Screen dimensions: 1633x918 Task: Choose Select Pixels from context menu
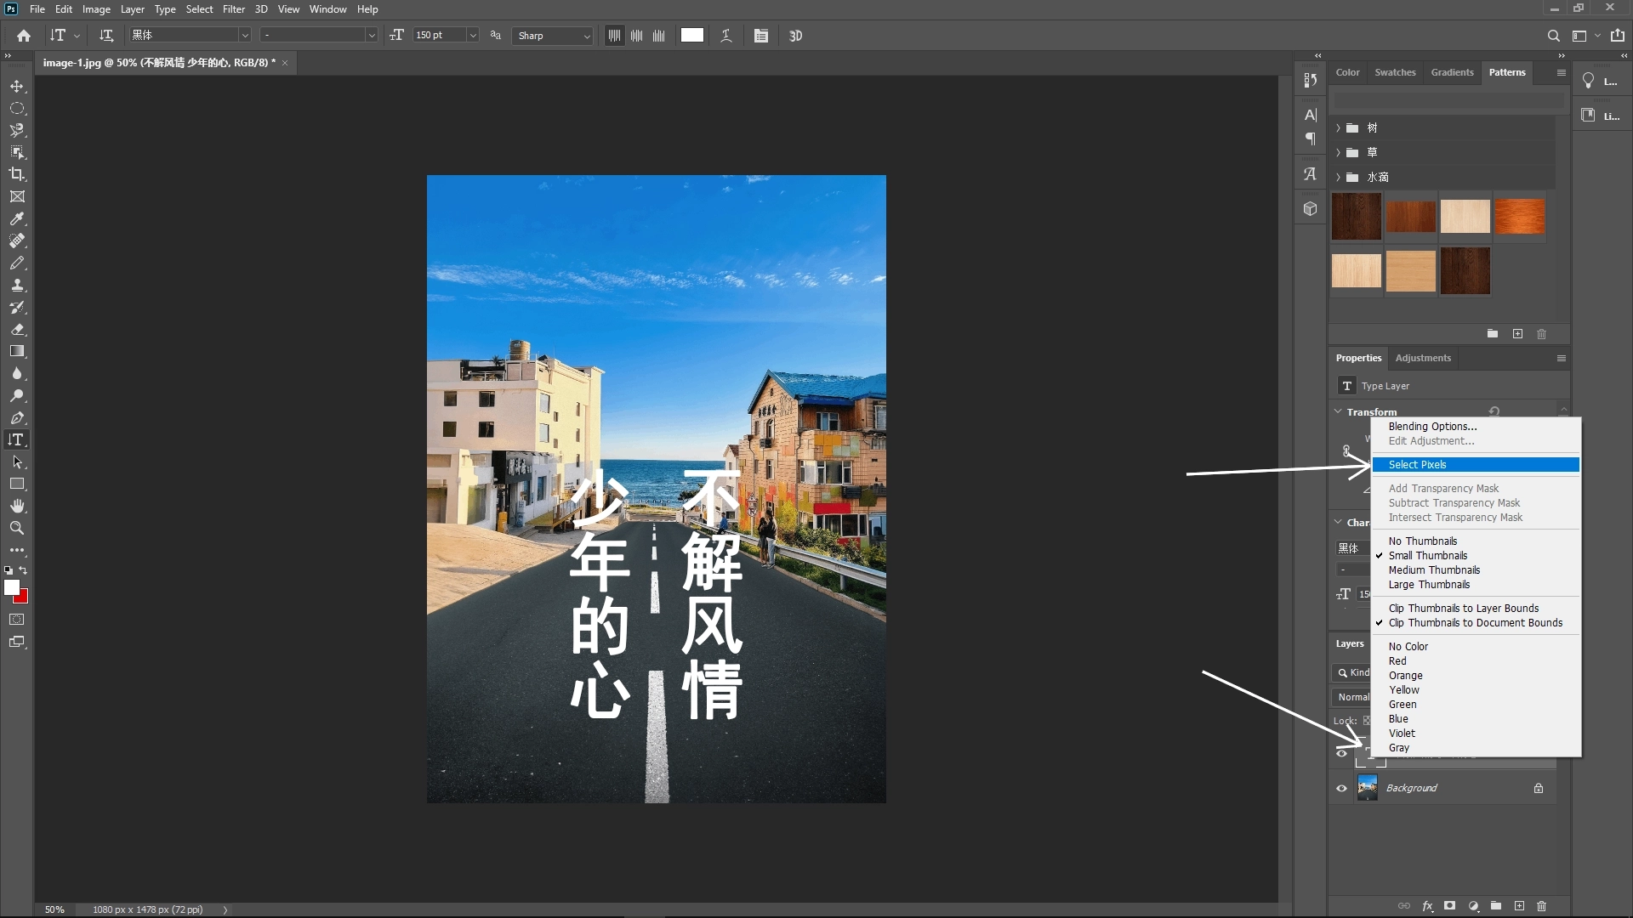1417,464
